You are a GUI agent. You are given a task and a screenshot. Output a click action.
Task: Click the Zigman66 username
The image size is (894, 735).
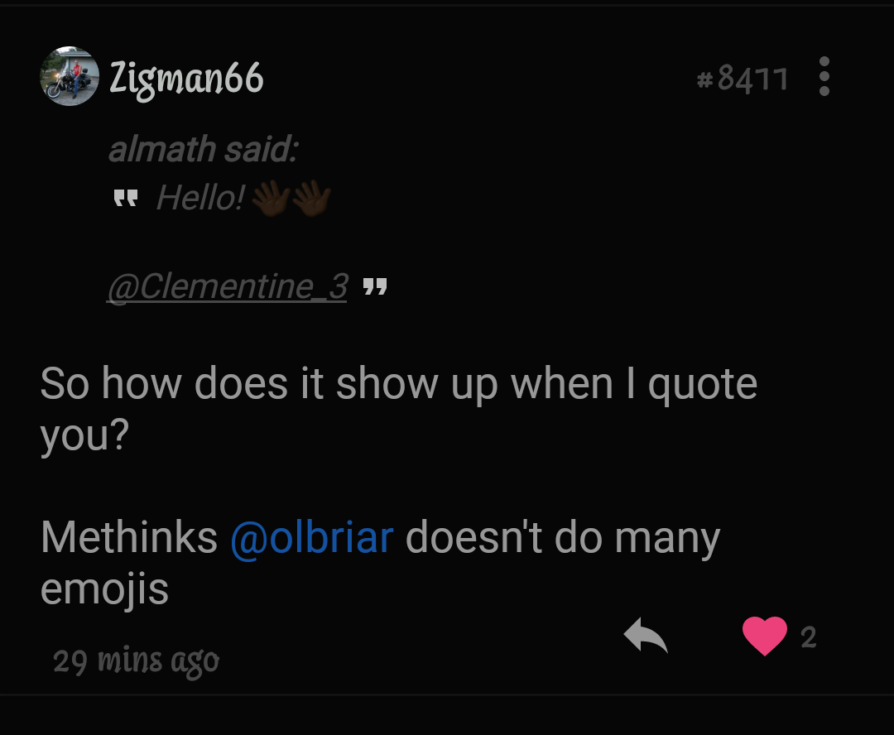(186, 79)
